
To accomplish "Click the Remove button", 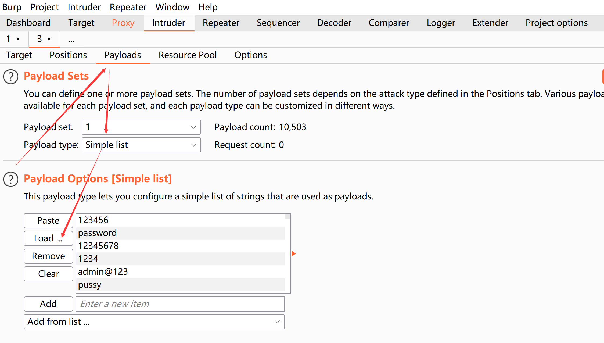I will (48, 256).
